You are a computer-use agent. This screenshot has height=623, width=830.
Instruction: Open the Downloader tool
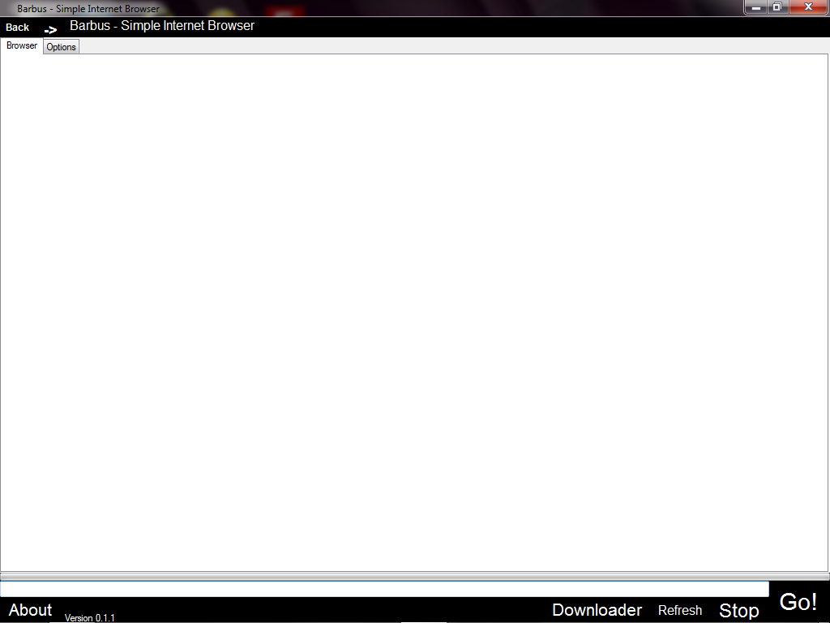point(597,609)
